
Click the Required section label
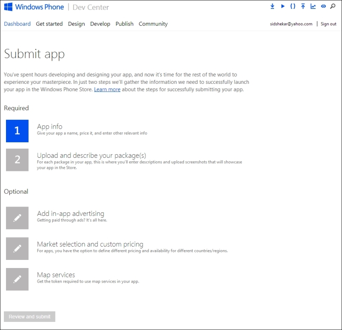point(16,108)
